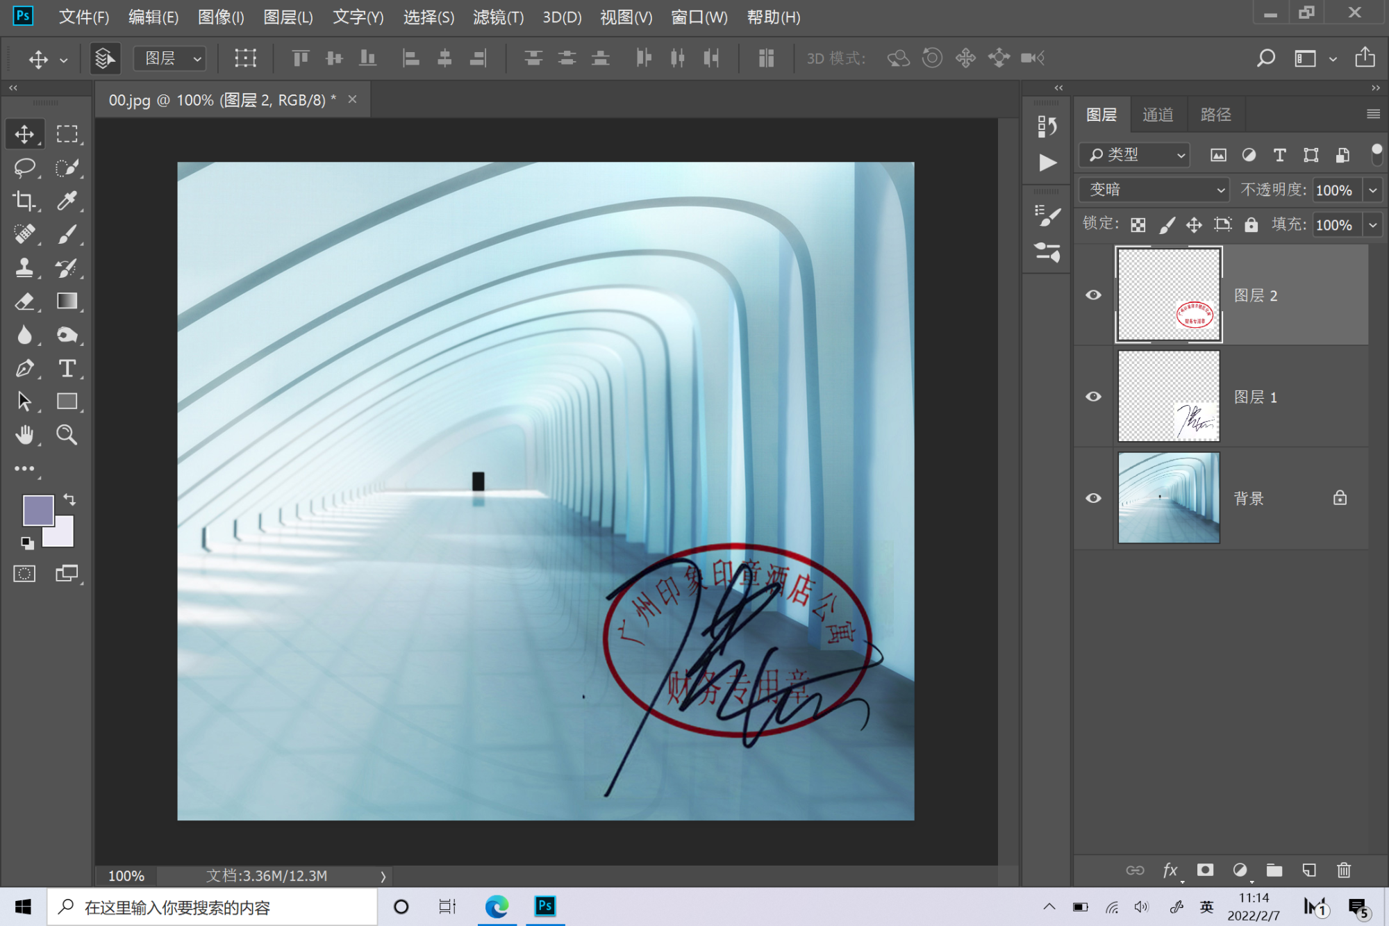This screenshot has height=926, width=1389.
Task: Open the Actions panel play icon
Action: 1047,163
